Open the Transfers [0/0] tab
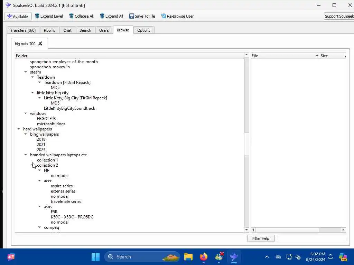This screenshot has width=354, height=265. click(x=23, y=30)
